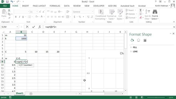Click the Format Painter brush icon
This screenshot has height=99, width=176.
[x=9, y=18]
